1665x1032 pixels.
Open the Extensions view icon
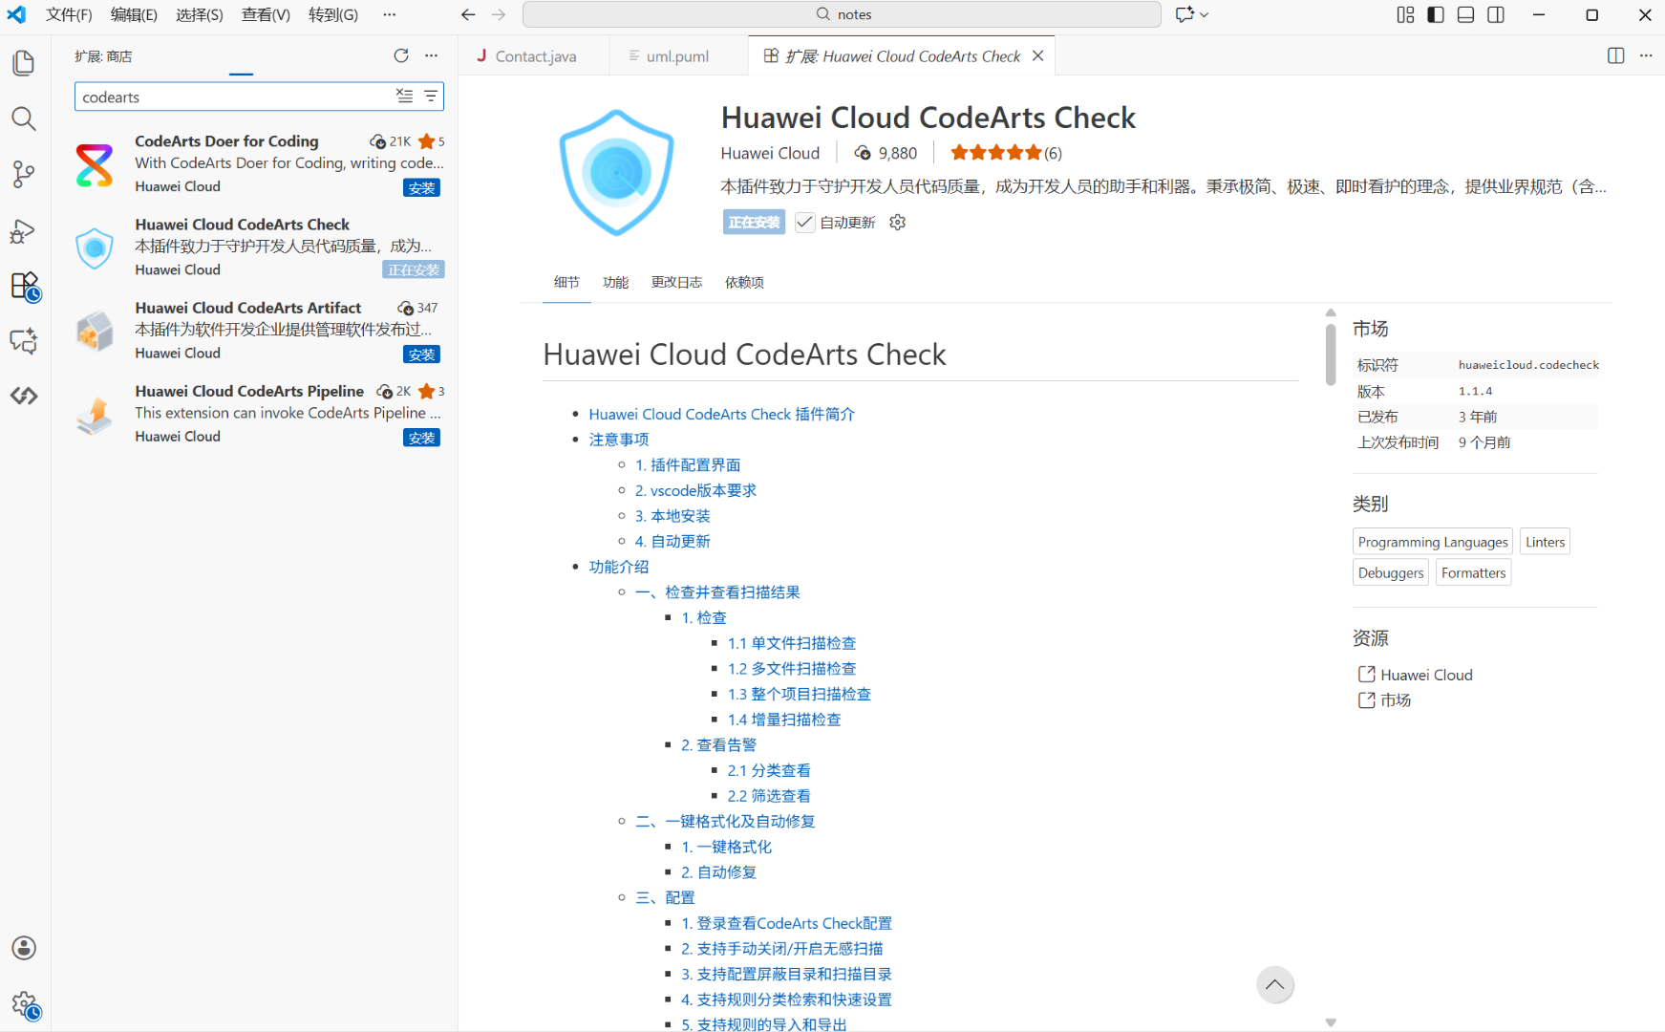tap(24, 286)
